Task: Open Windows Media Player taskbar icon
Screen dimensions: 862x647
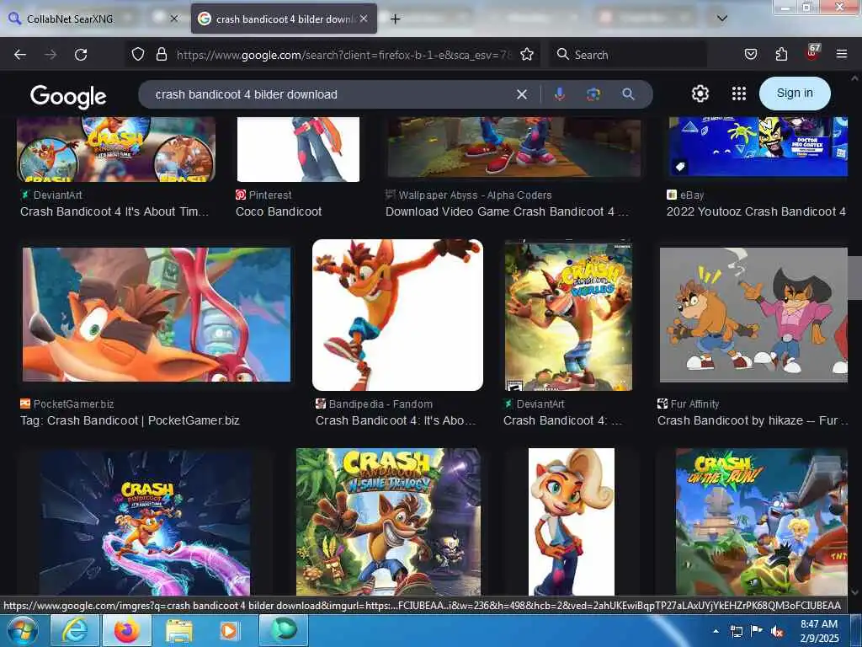Action: tap(229, 630)
